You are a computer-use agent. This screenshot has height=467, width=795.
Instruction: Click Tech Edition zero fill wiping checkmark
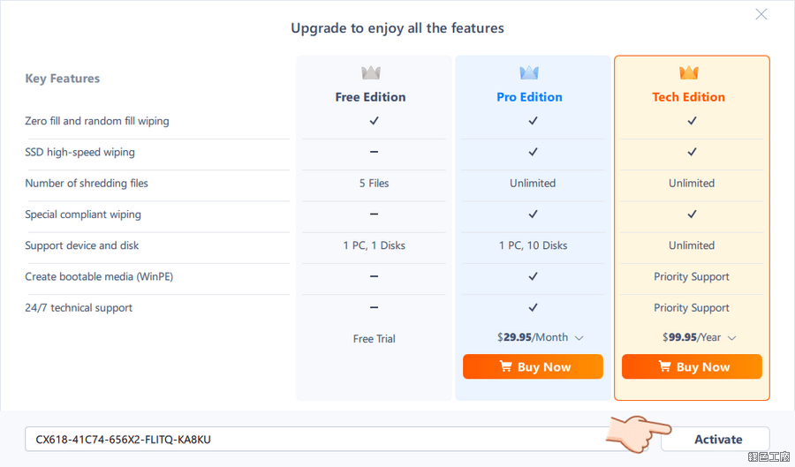tap(692, 121)
